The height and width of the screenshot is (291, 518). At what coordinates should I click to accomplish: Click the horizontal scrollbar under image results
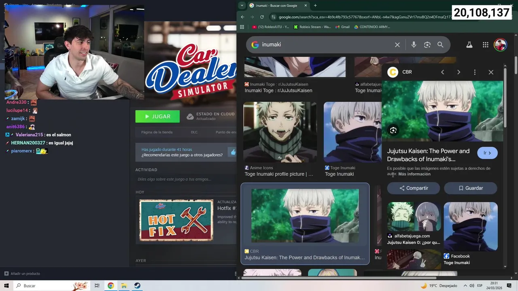click(339, 278)
